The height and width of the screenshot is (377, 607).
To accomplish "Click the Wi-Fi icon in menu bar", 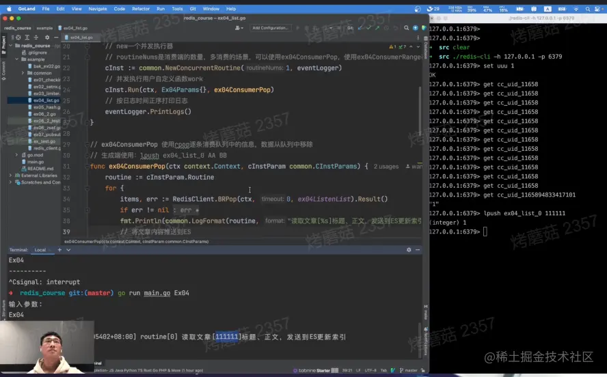I will 576,9.
